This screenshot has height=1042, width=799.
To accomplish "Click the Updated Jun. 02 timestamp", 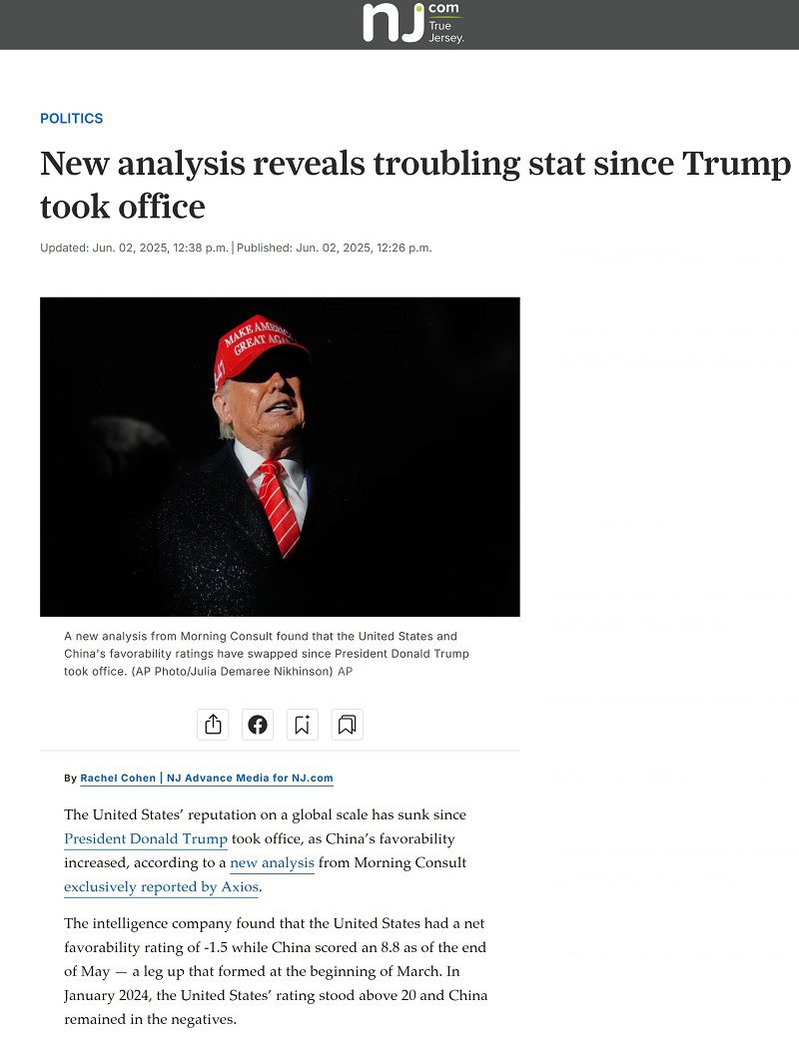I will (134, 248).
